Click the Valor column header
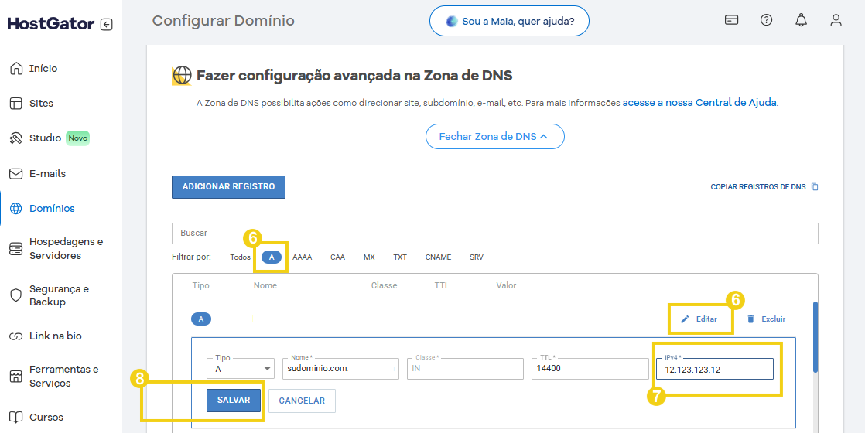Image resolution: width=865 pixels, height=433 pixels. click(506, 286)
